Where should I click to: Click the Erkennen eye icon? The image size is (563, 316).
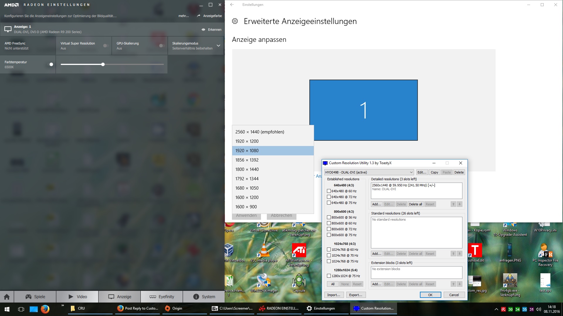coord(203,30)
